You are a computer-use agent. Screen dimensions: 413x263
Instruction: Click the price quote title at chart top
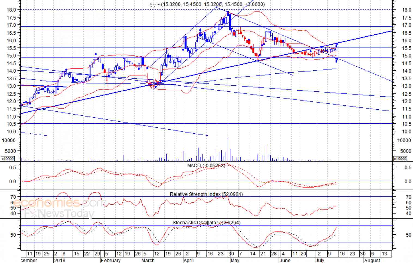(207, 4)
